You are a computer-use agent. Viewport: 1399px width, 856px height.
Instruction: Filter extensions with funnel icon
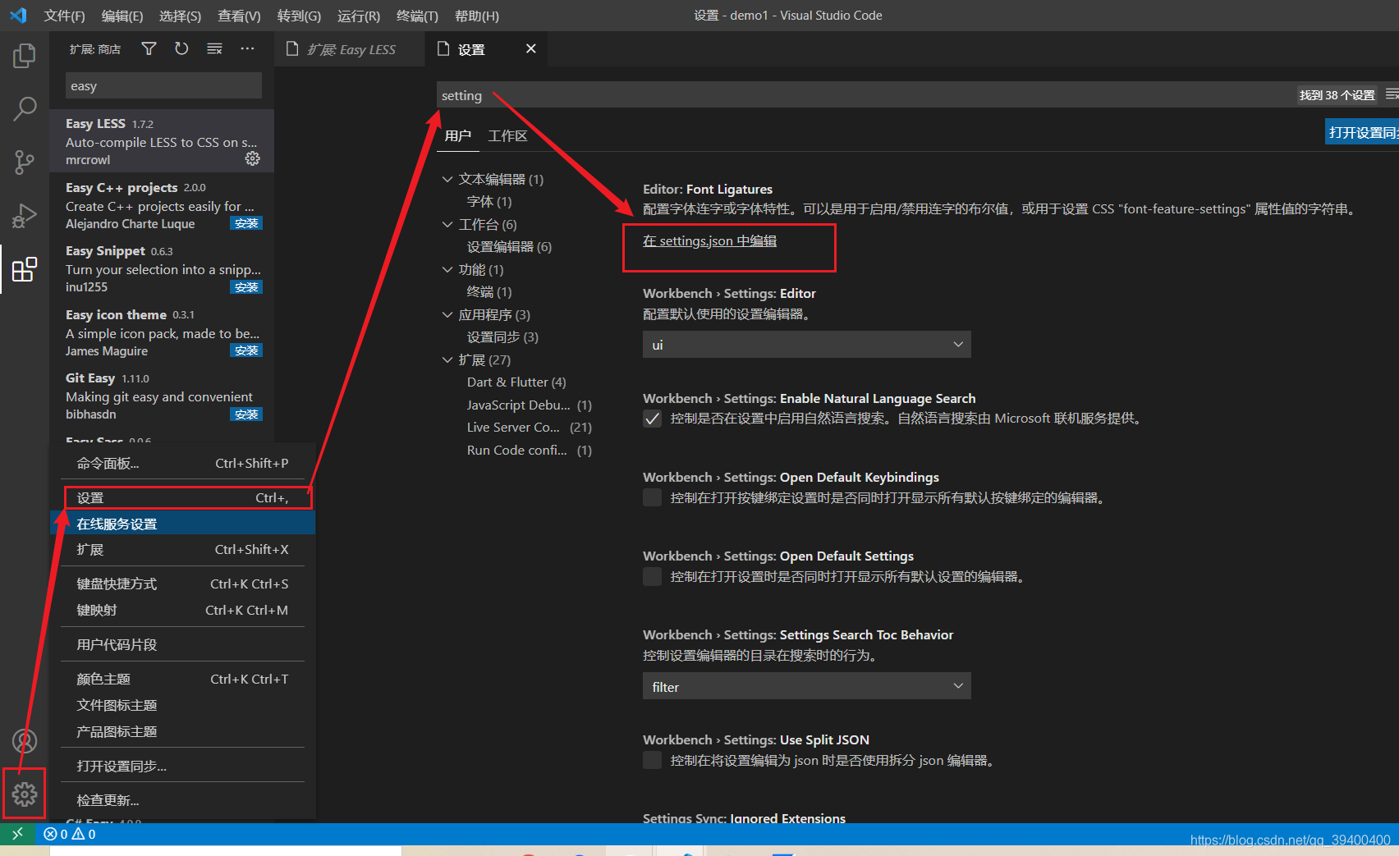tap(149, 49)
